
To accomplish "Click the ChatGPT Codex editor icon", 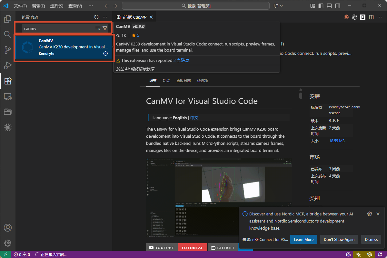I will (x=354, y=17).
